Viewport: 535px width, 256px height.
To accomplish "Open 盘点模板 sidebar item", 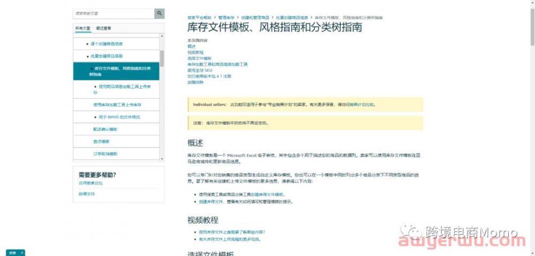I will pyautogui.click(x=101, y=142).
